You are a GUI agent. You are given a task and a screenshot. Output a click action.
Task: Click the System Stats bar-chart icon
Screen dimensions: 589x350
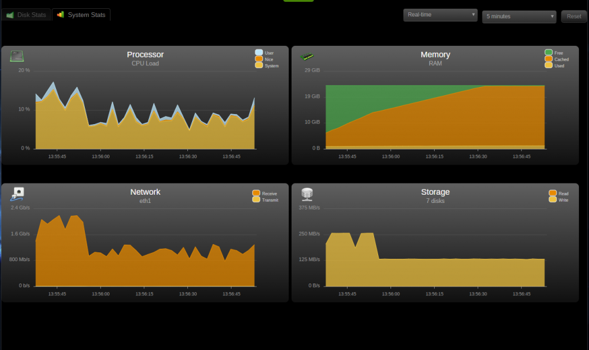61,15
